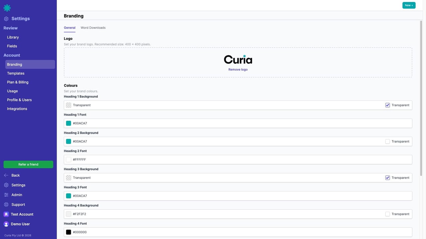The height and width of the screenshot is (239, 426).
Task: Click Heading 2 Font white swatch
Action: point(69,160)
